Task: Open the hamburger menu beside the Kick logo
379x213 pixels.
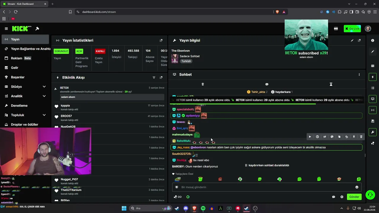Action: pos(6,29)
